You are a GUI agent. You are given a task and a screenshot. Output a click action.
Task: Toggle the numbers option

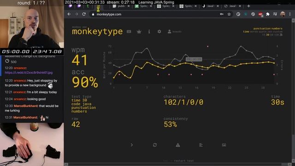tap(277, 29)
